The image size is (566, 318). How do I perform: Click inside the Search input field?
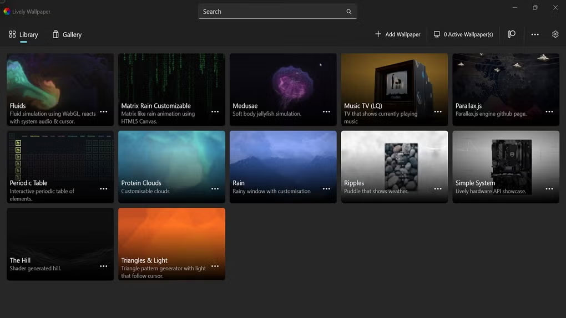tap(272, 12)
